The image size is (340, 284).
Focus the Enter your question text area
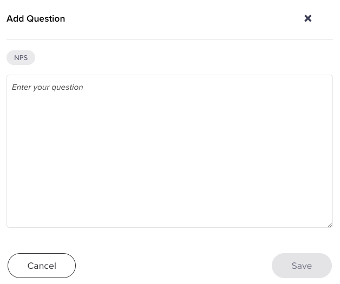[169, 151]
